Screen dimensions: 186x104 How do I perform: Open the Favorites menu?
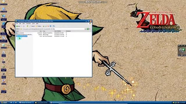28,24
